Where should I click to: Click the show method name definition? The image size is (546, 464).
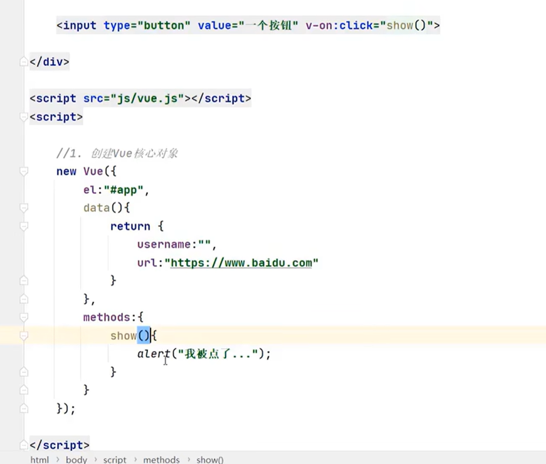(123, 336)
